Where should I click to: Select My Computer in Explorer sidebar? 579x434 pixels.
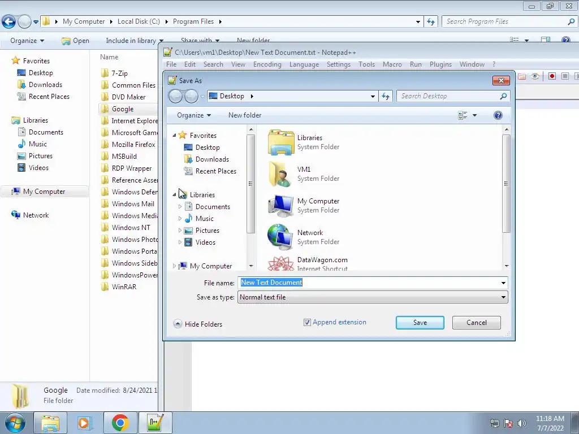point(44,192)
